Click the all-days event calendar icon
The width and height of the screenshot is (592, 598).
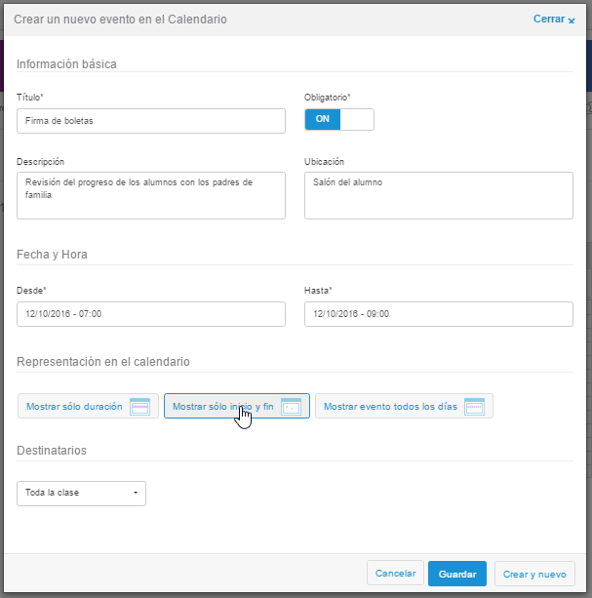coord(474,407)
